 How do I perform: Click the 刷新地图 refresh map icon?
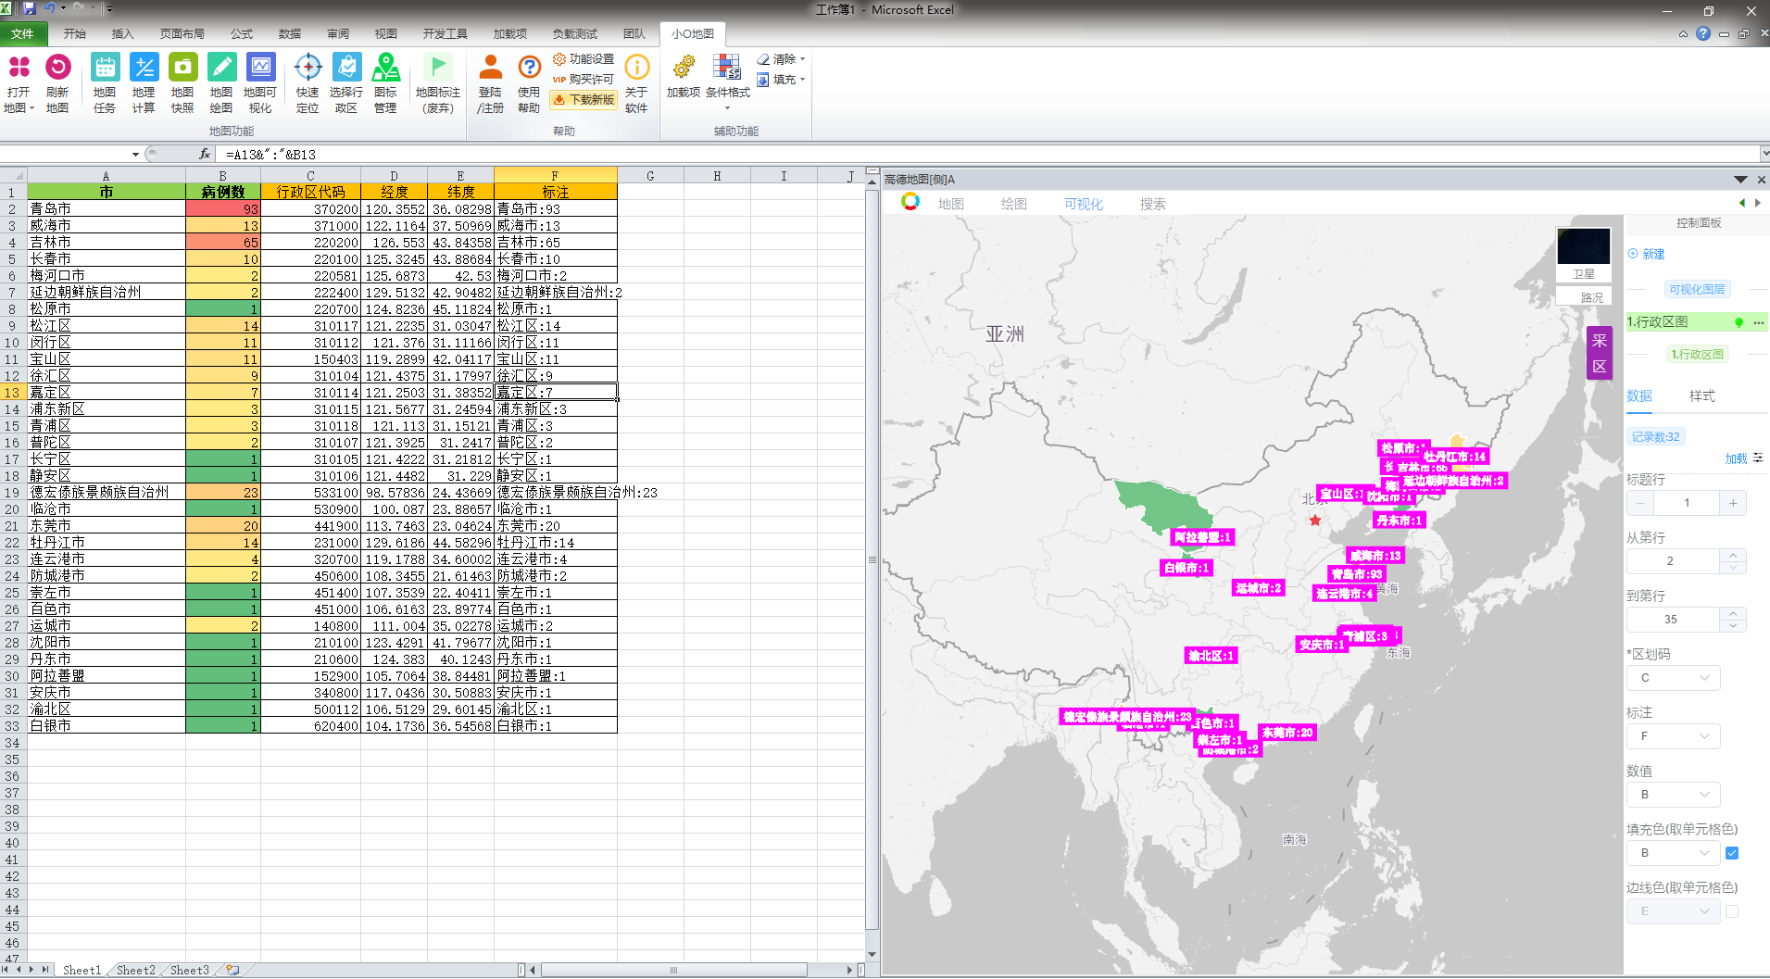(57, 69)
